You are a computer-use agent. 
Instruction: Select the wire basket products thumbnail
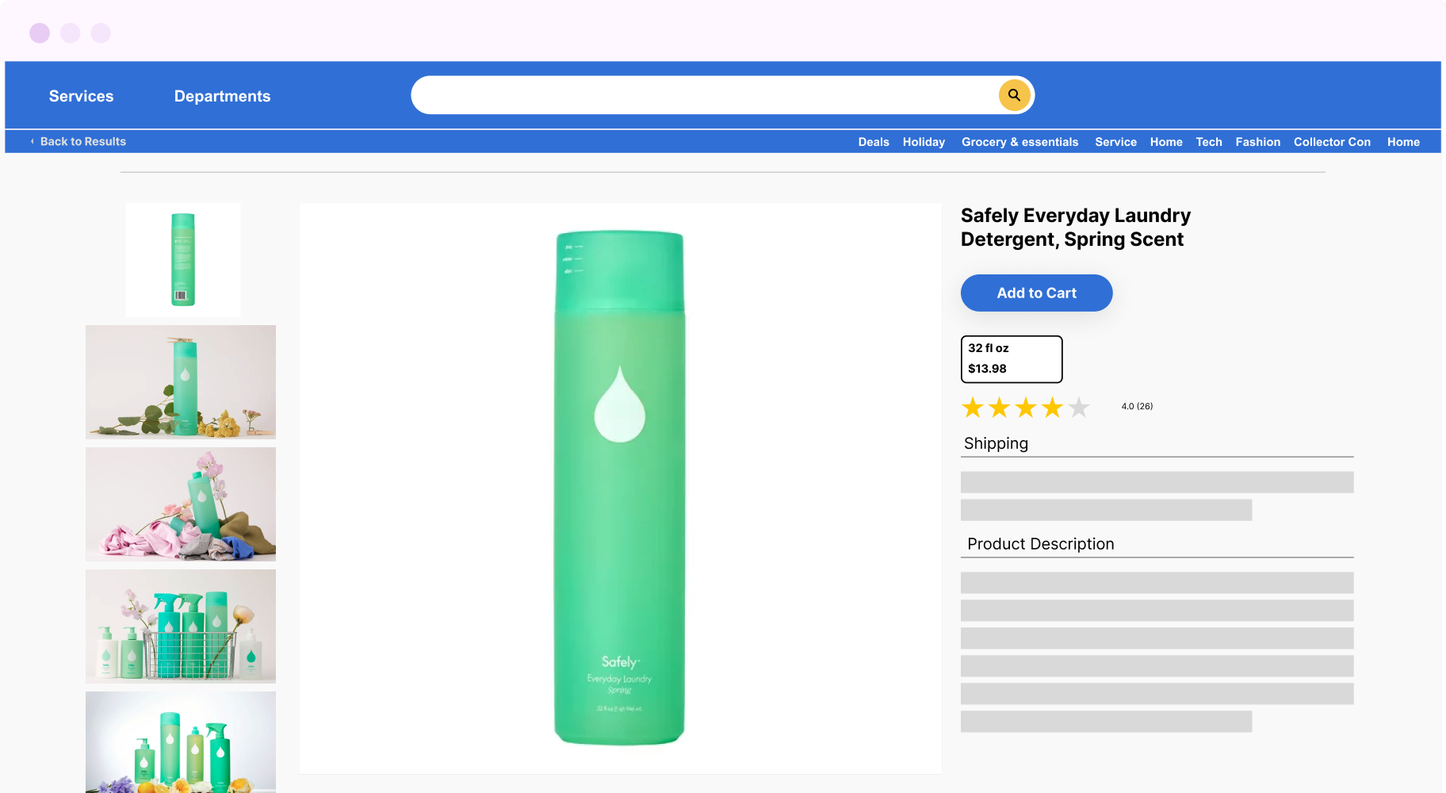click(181, 626)
